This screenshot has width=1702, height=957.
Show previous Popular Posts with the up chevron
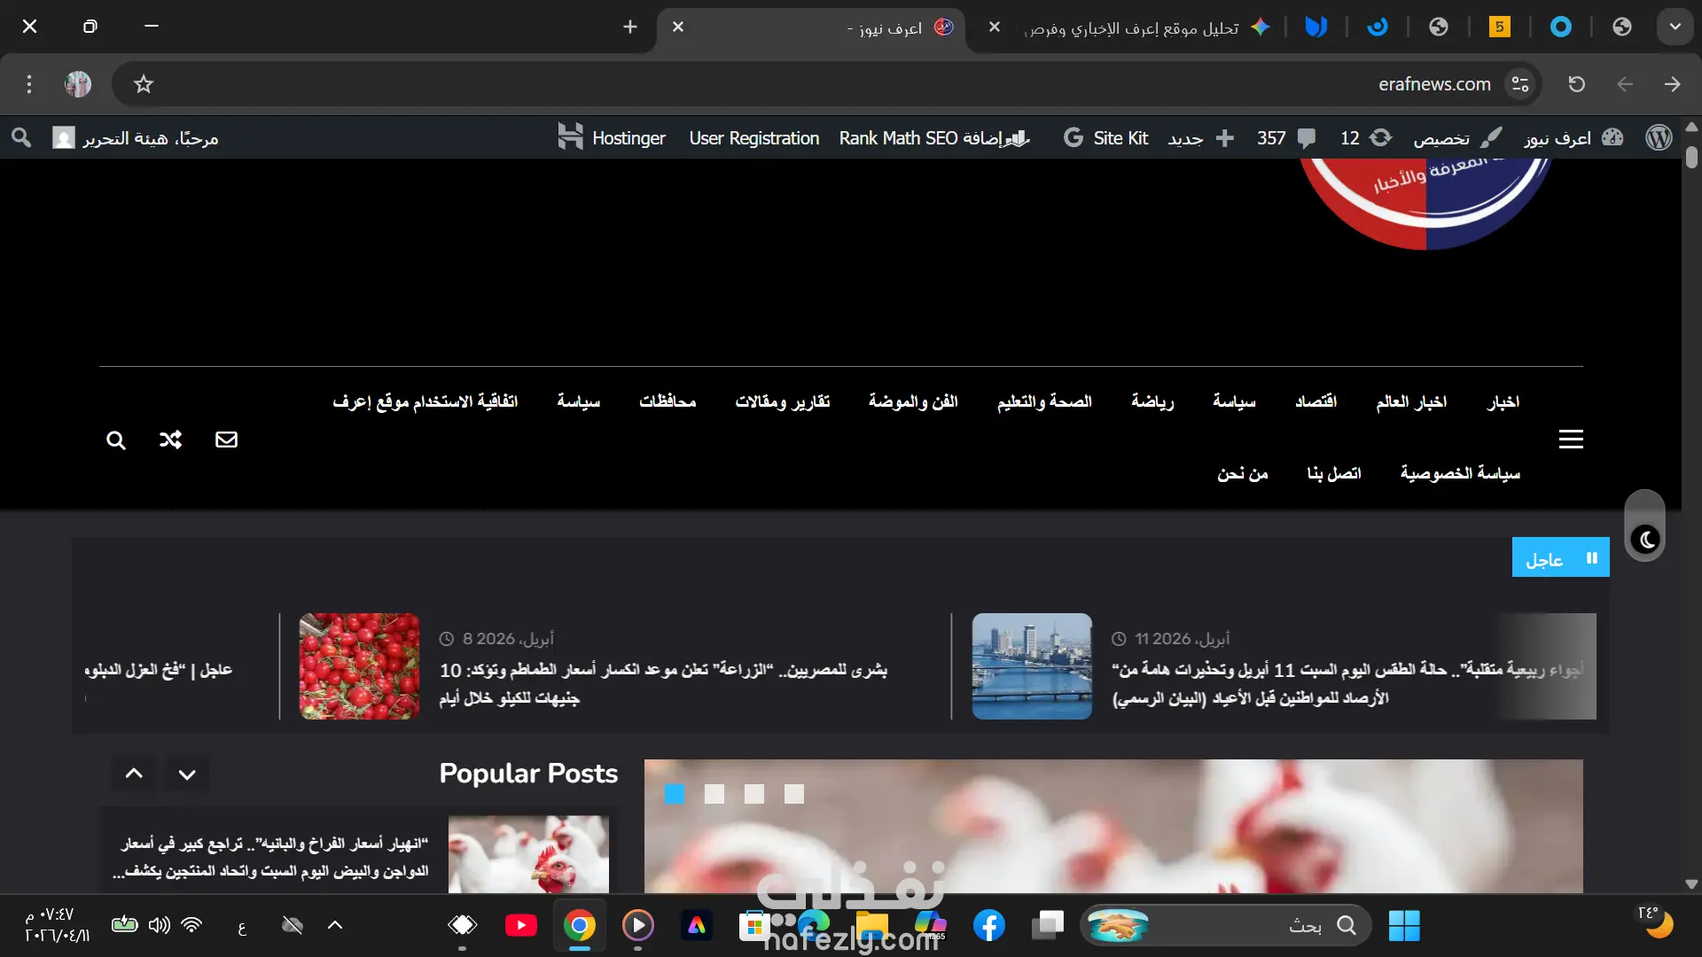(x=134, y=774)
